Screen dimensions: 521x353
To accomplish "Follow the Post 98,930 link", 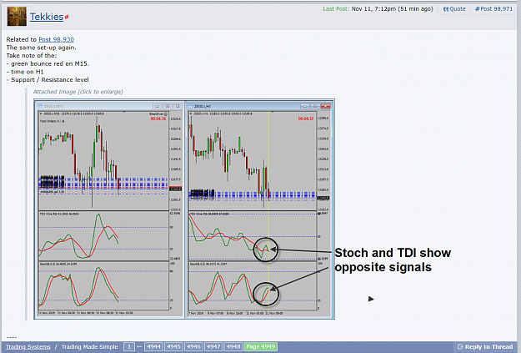I will pyautogui.click(x=56, y=39).
